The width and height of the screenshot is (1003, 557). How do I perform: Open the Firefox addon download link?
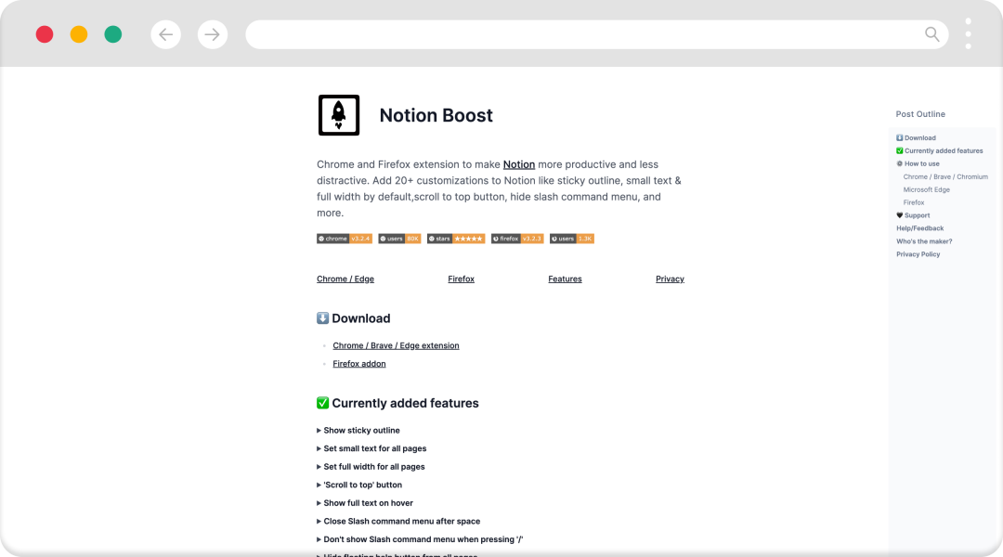tap(359, 364)
